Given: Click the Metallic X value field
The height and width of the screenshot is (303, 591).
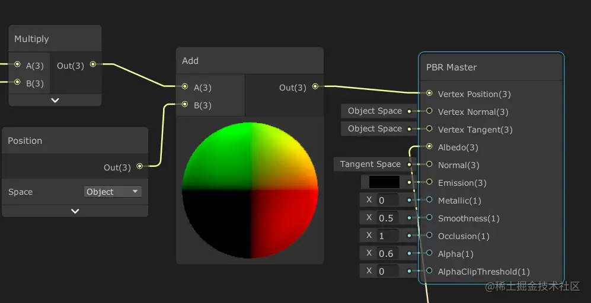Looking at the screenshot, I should (x=388, y=200).
